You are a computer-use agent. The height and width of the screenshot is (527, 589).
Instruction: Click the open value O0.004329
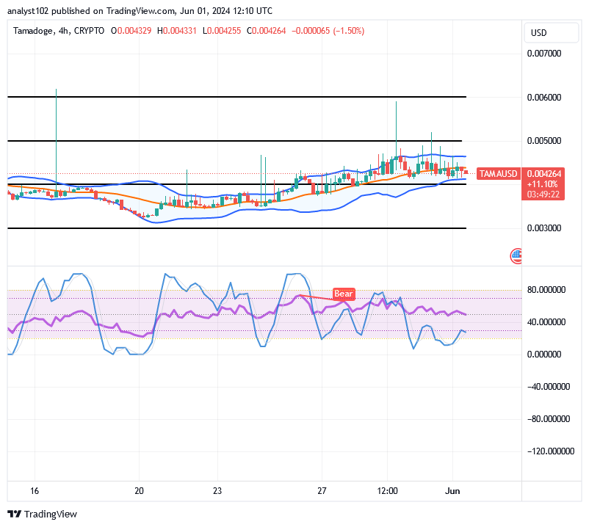(131, 31)
